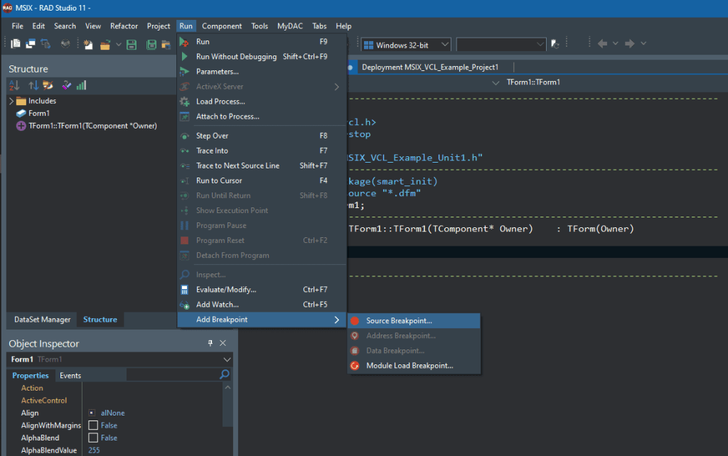Viewport: 728px width, 456px height.
Task: Click the AlphaBlendValue 255 value
Action: coord(94,450)
